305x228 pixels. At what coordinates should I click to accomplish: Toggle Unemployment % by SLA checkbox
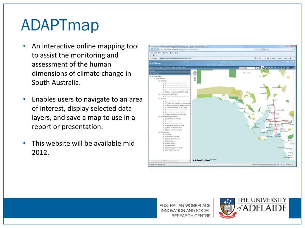pyautogui.click(x=166, y=107)
